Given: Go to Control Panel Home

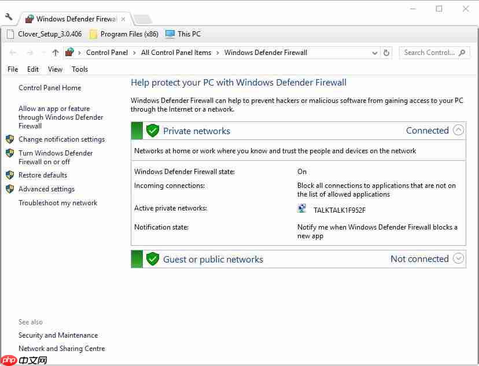Looking at the screenshot, I should coord(50,88).
